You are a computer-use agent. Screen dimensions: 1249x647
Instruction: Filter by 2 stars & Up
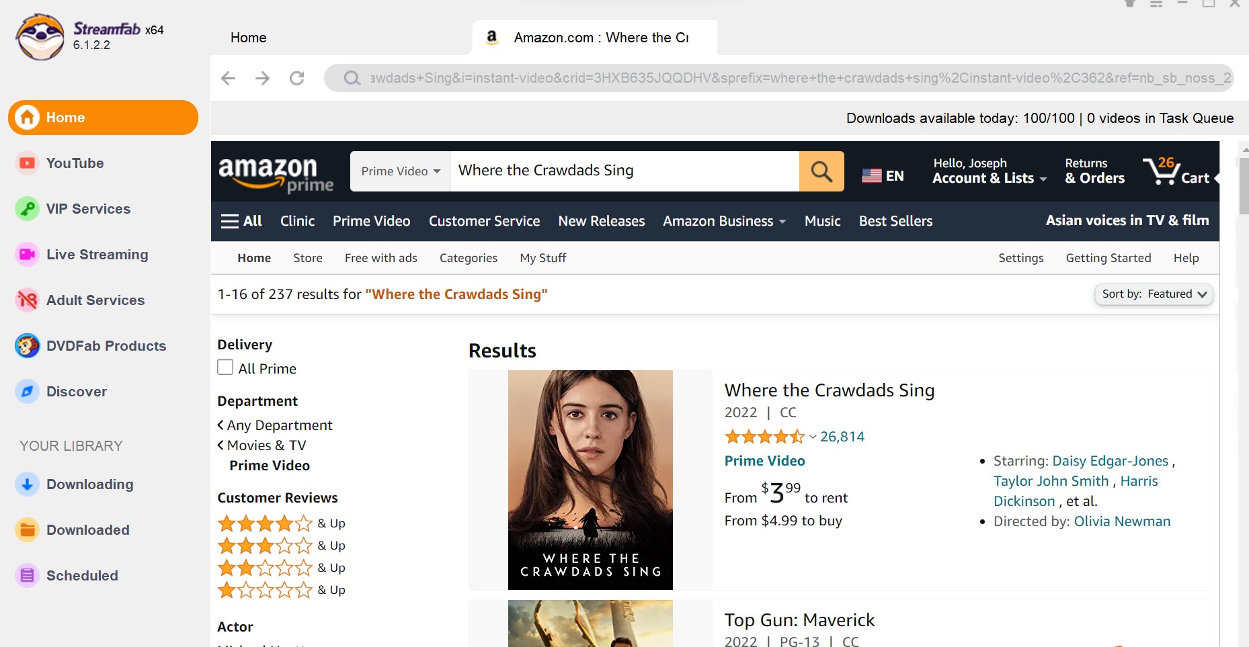(x=282, y=567)
